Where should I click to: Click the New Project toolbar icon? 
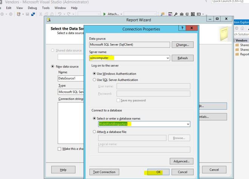tap(18, 14)
